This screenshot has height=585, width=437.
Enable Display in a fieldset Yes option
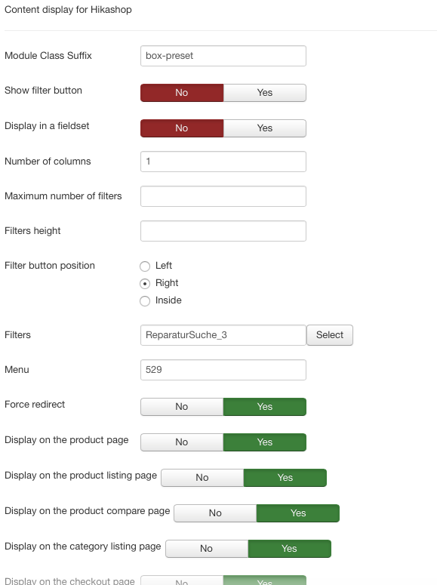tap(265, 128)
